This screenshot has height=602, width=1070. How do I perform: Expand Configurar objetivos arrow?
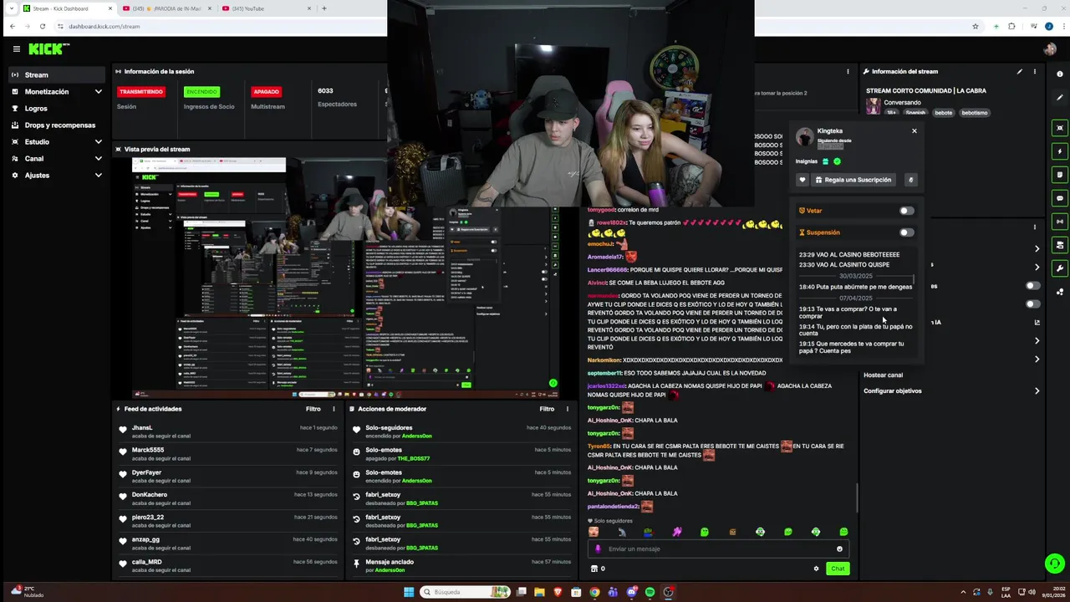(1037, 391)
